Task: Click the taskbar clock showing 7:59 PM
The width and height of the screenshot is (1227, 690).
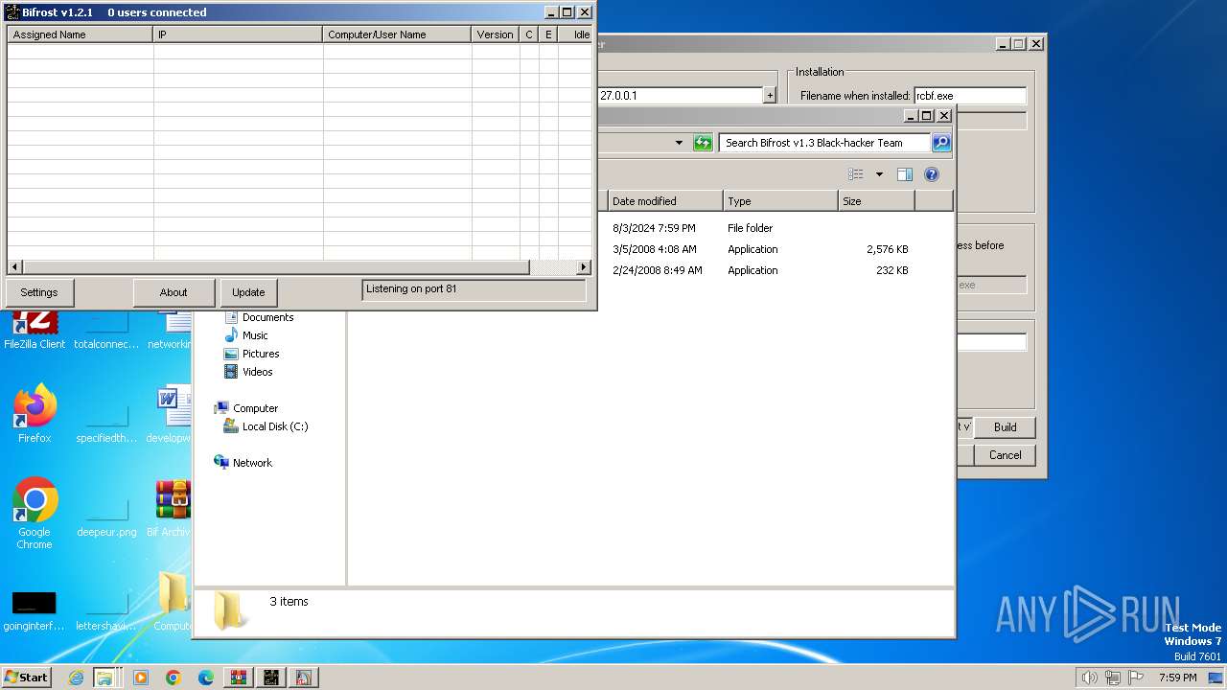Action: coord(1177,678)
